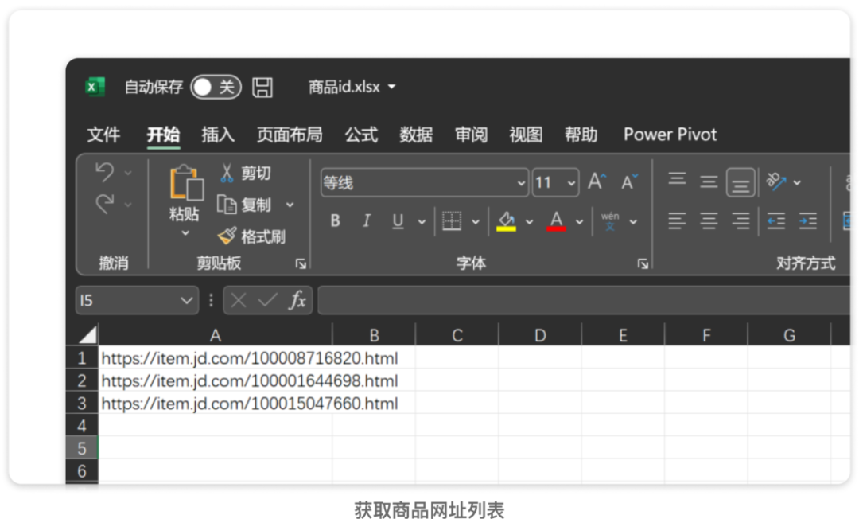Expand the phonetic guide dropdown arrow
The height and width of the screenshot is (519, 859).
point(633,222)
